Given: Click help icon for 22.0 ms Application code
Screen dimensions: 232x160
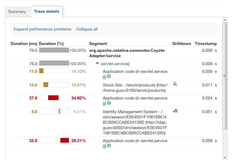Looking at the screenshot, I should tap(109, 146).
